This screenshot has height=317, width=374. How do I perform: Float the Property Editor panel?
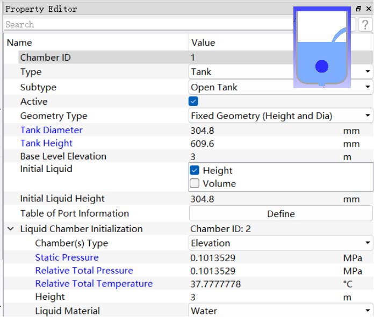click(x=358, y=9)
